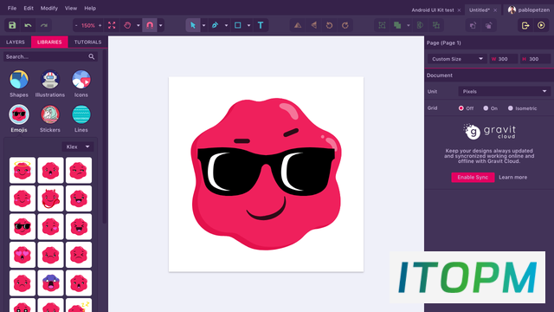The width and height of the screenshot is (554, 312).
Task: Select the Pan hand tool
Action: pos(127,25)
